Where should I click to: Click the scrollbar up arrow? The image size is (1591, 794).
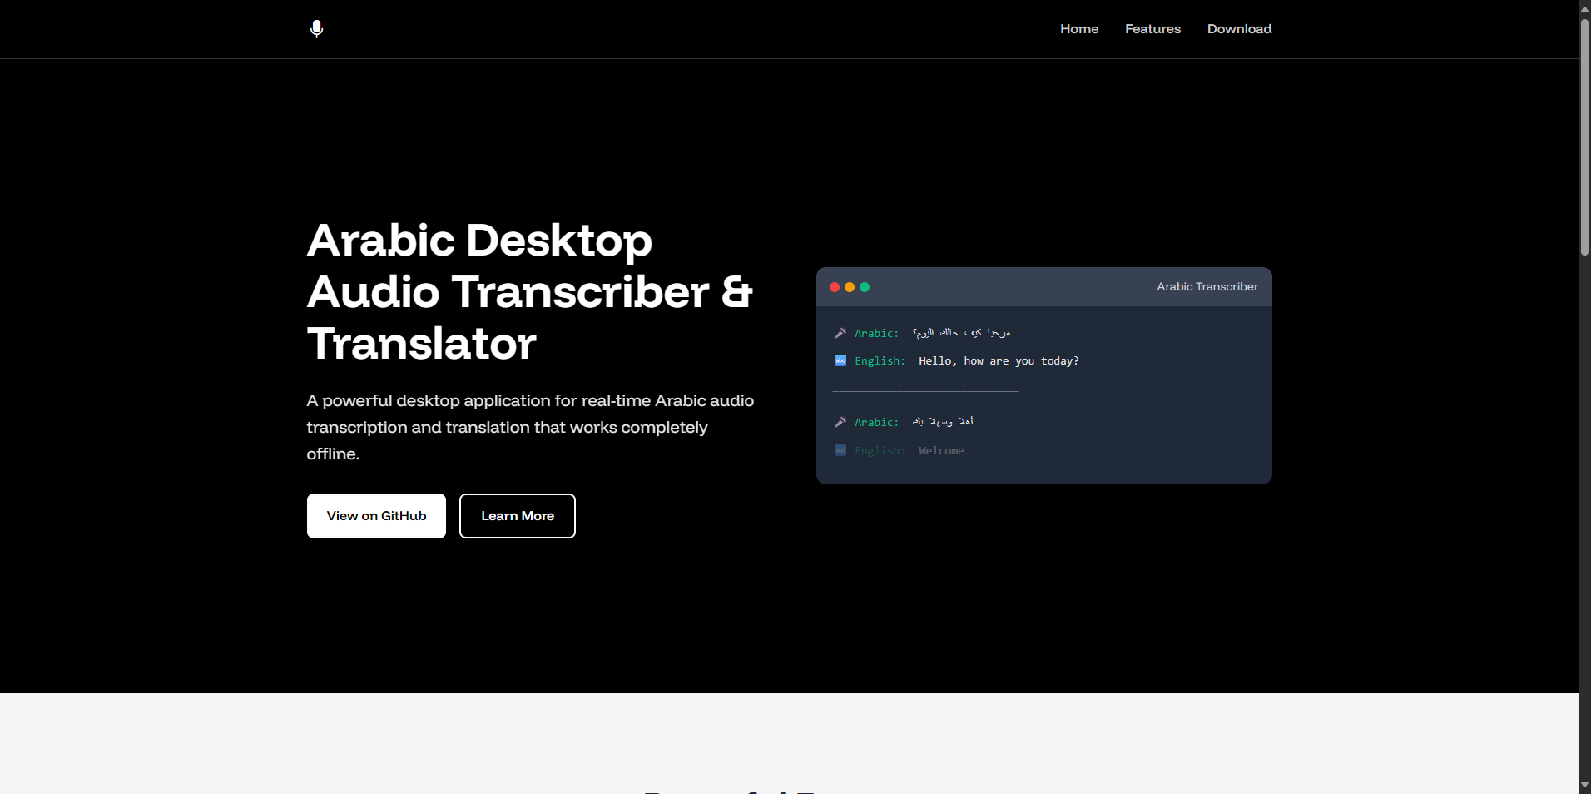click(x=1584, y=8)
